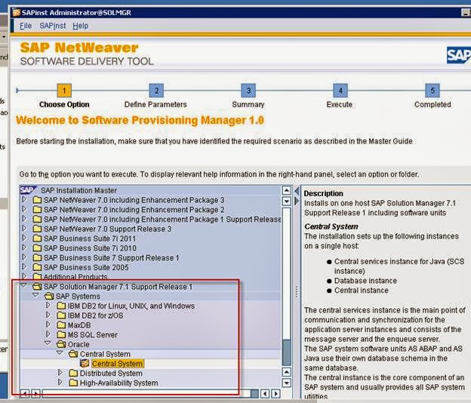Select SAP Business Suite 7 Support Release 1 label

112,257
